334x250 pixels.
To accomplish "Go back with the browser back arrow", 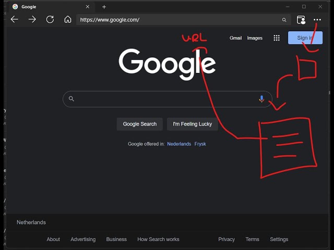I will pyautogui.click(x=15, y=19).
